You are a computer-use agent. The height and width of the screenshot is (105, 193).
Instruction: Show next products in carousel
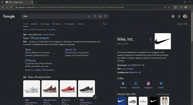95,97
